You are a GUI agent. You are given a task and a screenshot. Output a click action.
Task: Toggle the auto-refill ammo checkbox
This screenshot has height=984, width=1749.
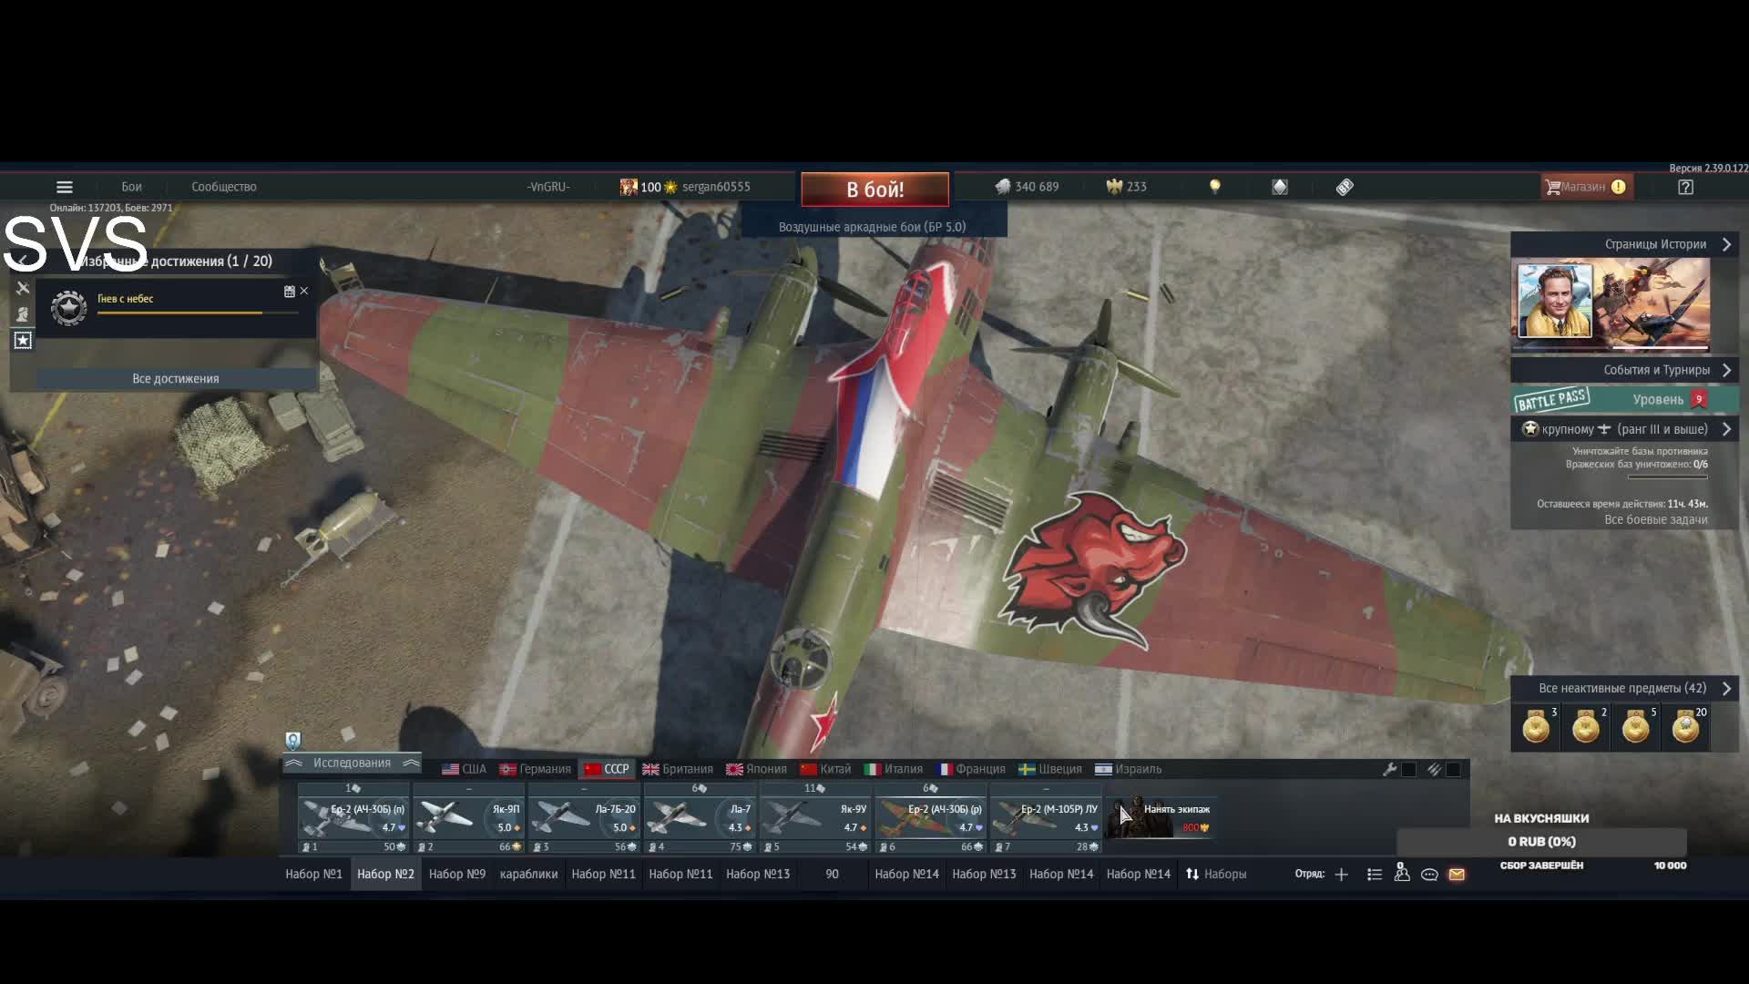click(x=1454, y=770)
